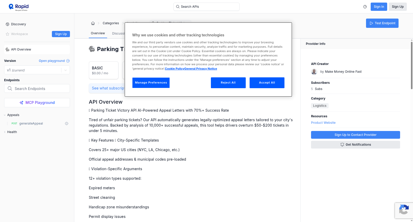Focus the Search Endpoints field
This screenshot has width=413, height=222.
37,88
